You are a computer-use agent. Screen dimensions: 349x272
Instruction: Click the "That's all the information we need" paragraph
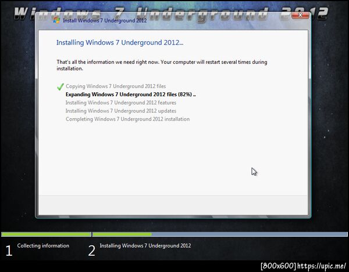[162, 65]
